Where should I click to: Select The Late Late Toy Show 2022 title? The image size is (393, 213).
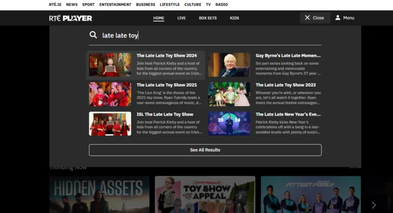tap(286, 85)
